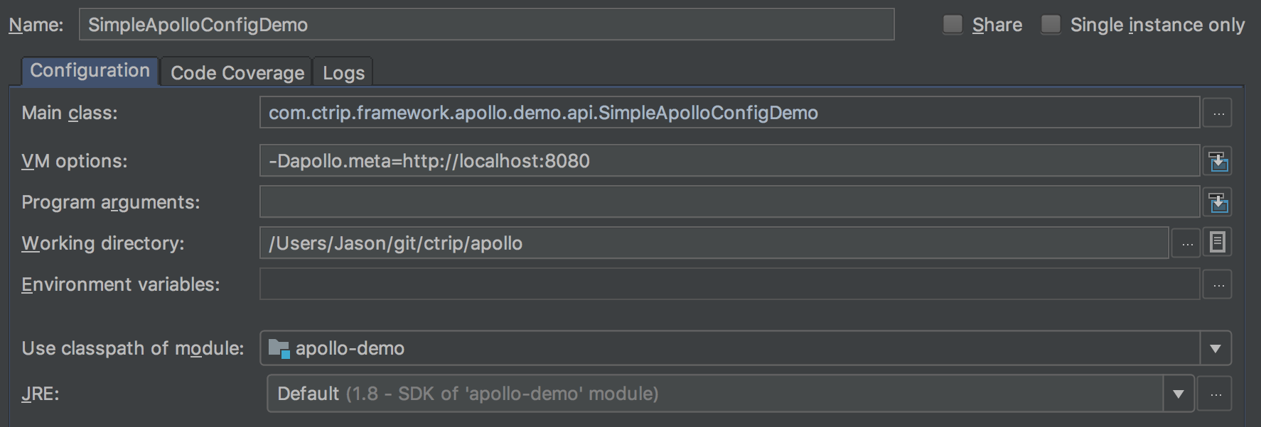Select the Configuration tab
Image resolution: width=1261 pixels, height=427 pixels.
(90, 71)
